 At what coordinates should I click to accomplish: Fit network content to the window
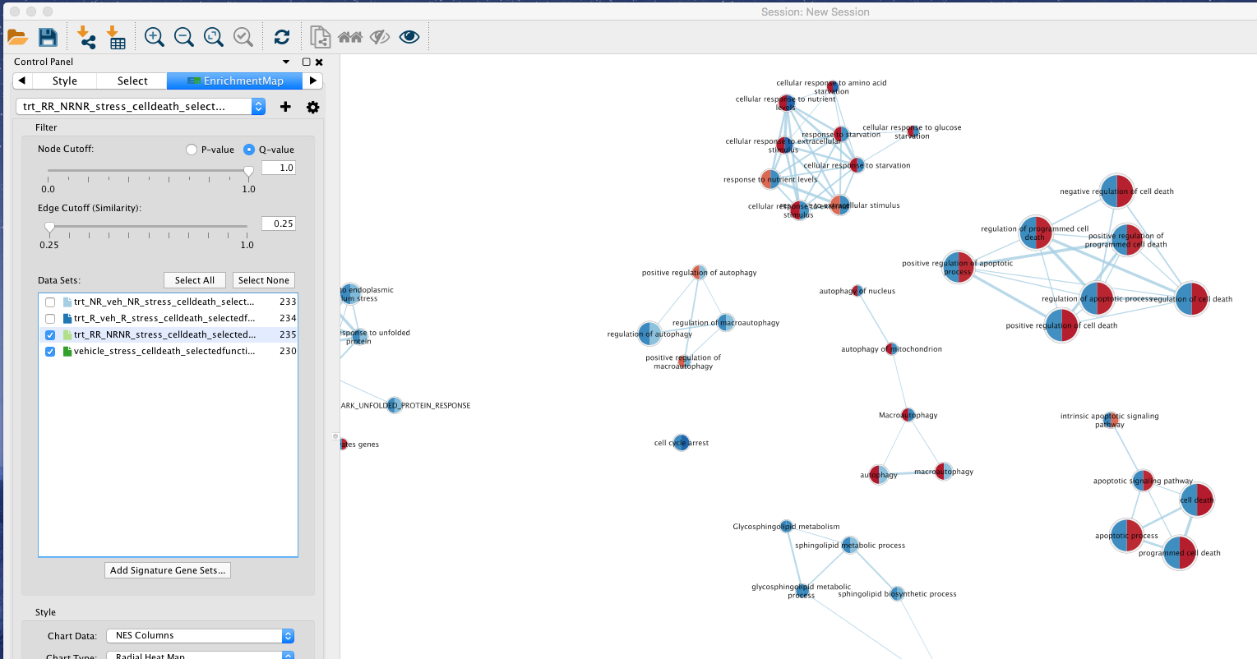pyautogui.click(x=213, y=37)
